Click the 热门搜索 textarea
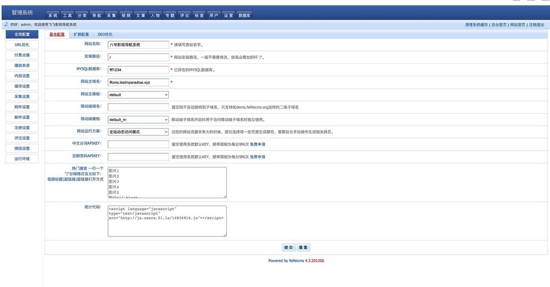550x287 pixels. click(167, 182)
